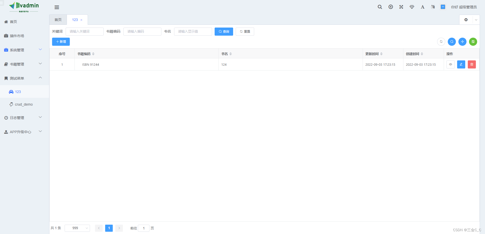The height and width of the screenshot is (234, 485).
Task: Open the page size 999 dropdown
Action: point(77,228)
